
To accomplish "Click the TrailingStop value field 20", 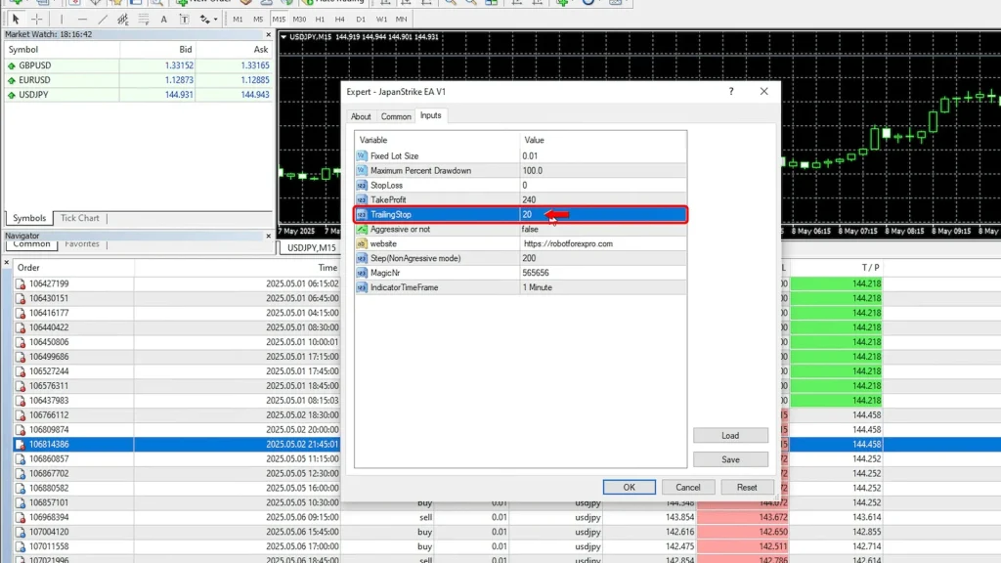I will pos(528,214).
